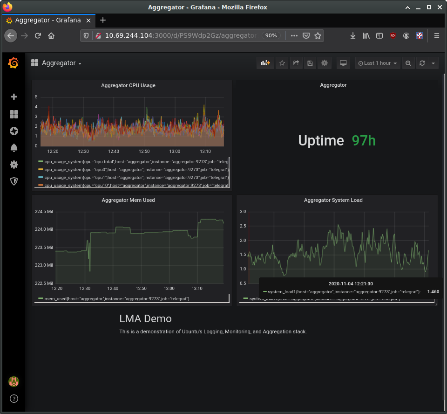The height and width of the screenshot is (414, 447).
Task: Click the tracking protection shield icon
Action: tap(86, 36)
